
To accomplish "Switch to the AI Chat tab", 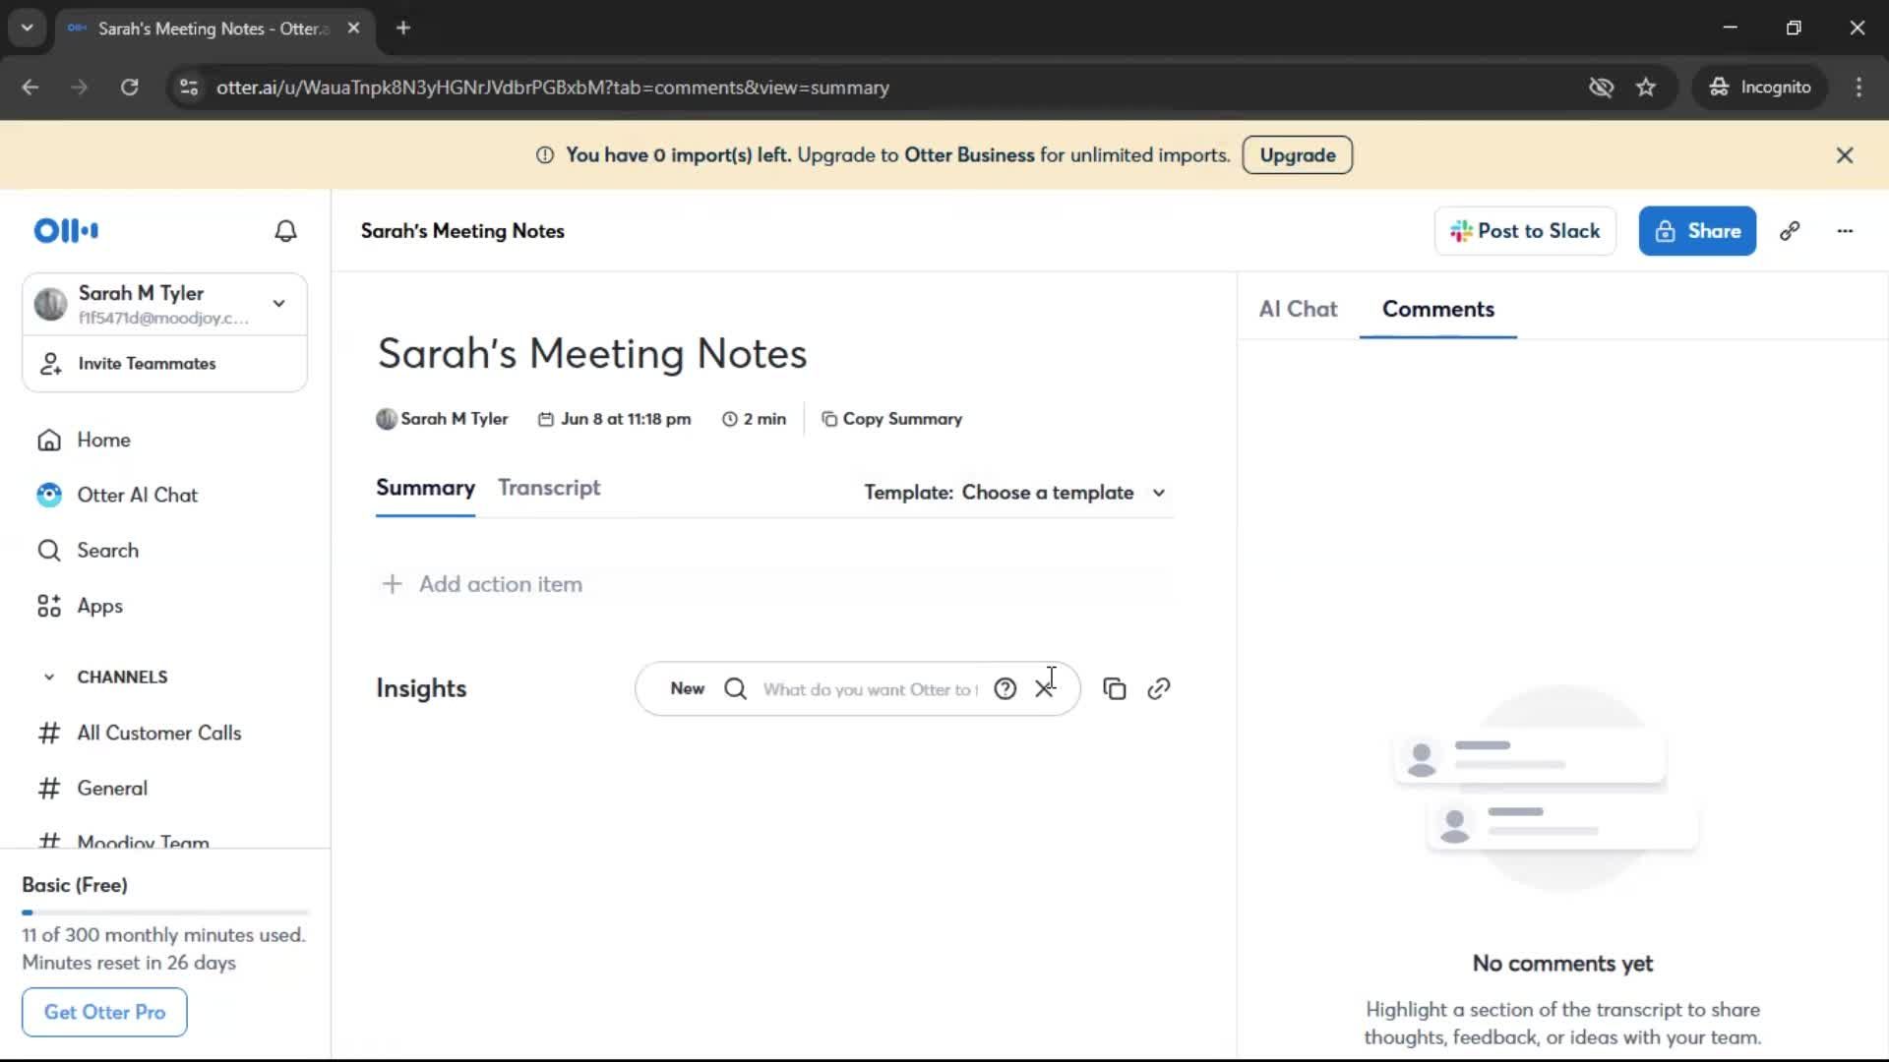I will tap(1298, 309).
